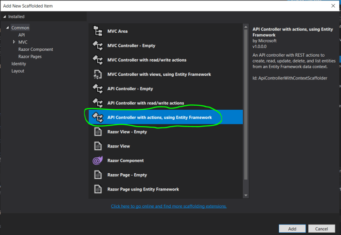
Task: Click the MVC Area template icon
Action: coord(98,31)
